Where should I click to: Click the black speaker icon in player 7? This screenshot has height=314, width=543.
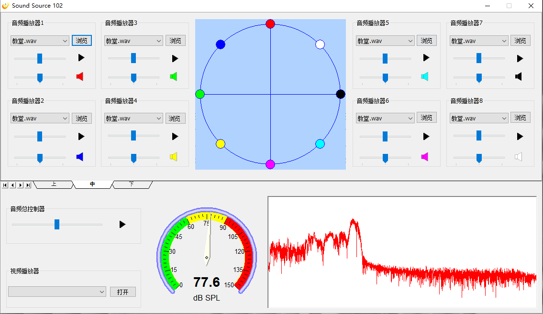[x=519, y=76]
